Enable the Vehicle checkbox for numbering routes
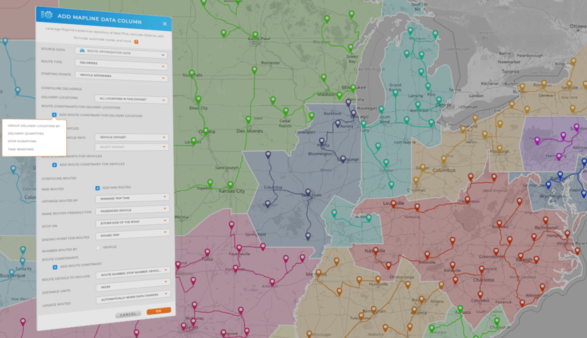Image resolution: width=587 pixels, height=338 pixels. point(98,247)
